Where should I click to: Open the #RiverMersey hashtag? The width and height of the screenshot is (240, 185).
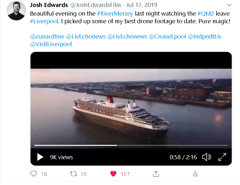pos(115,14)
